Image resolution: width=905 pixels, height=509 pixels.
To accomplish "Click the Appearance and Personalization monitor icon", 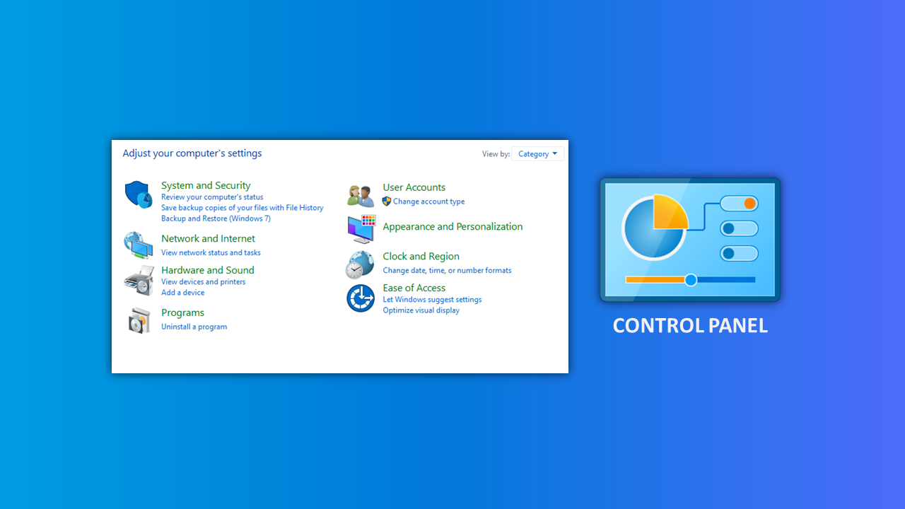I will pyautogui.click(x=361, y=229).
